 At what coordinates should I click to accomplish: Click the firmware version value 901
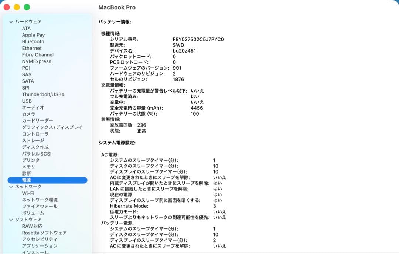177,68
